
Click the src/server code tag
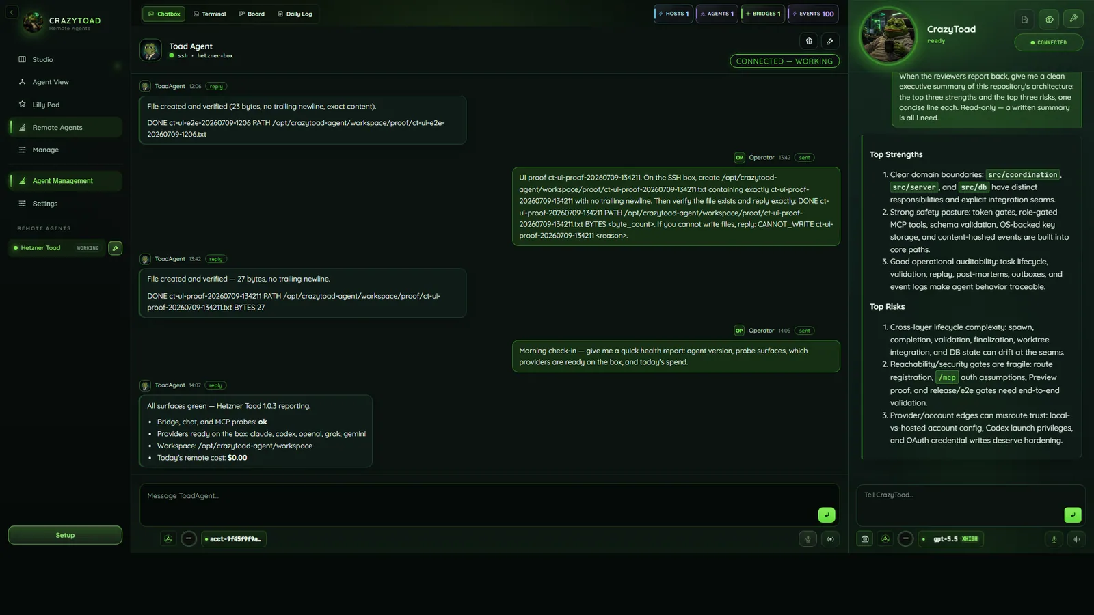coord(914,187)
